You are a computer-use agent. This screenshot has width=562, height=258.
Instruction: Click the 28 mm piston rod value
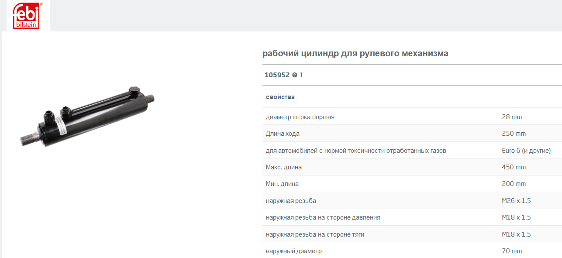512,117
